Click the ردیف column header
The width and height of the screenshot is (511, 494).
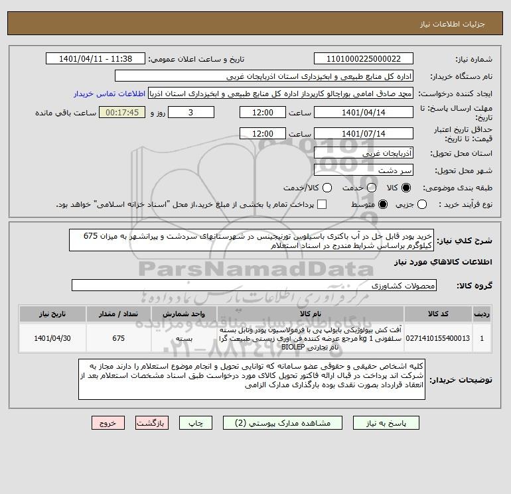click(482, 314)
